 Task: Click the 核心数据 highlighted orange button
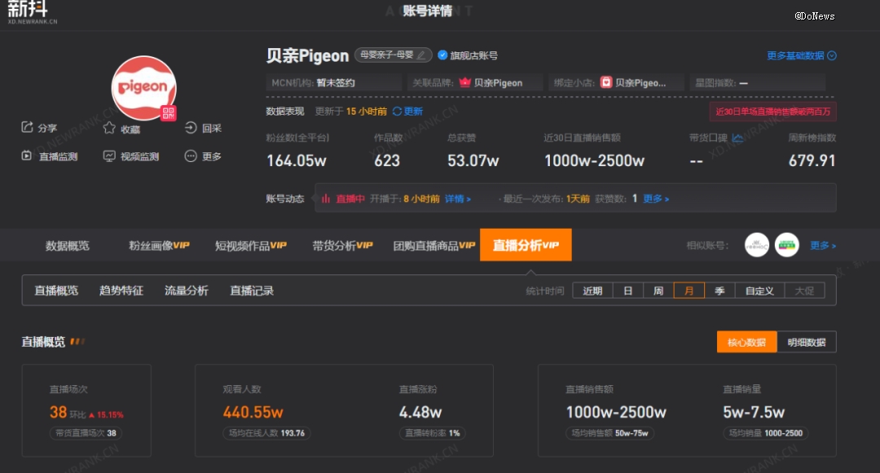click(746, 341)
